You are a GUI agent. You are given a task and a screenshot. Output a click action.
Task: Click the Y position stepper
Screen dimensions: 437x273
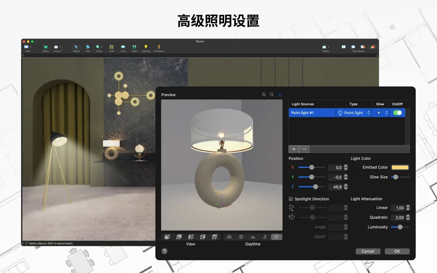click(x=346, y=177)
